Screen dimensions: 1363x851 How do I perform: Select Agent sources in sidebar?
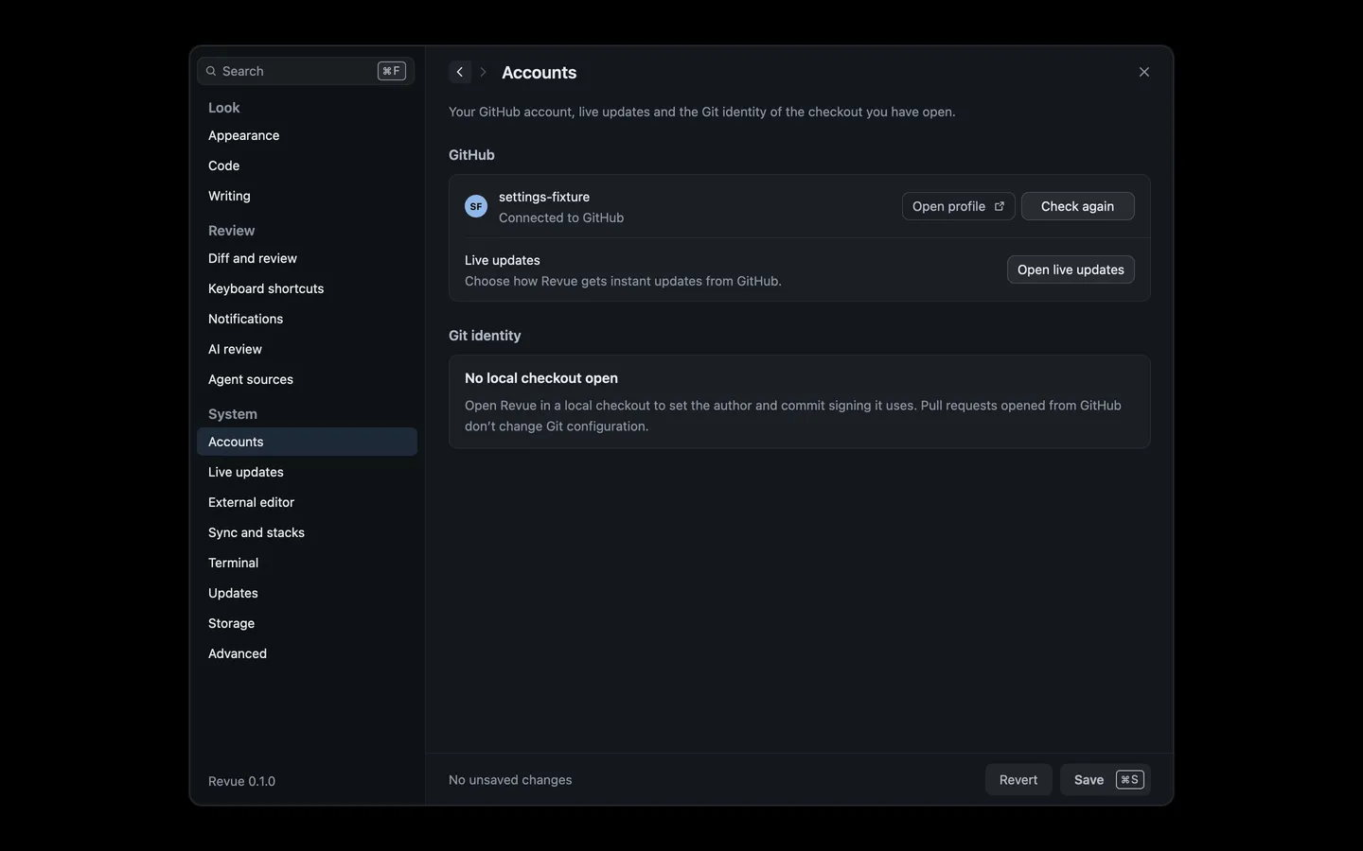tap(307, 379)
